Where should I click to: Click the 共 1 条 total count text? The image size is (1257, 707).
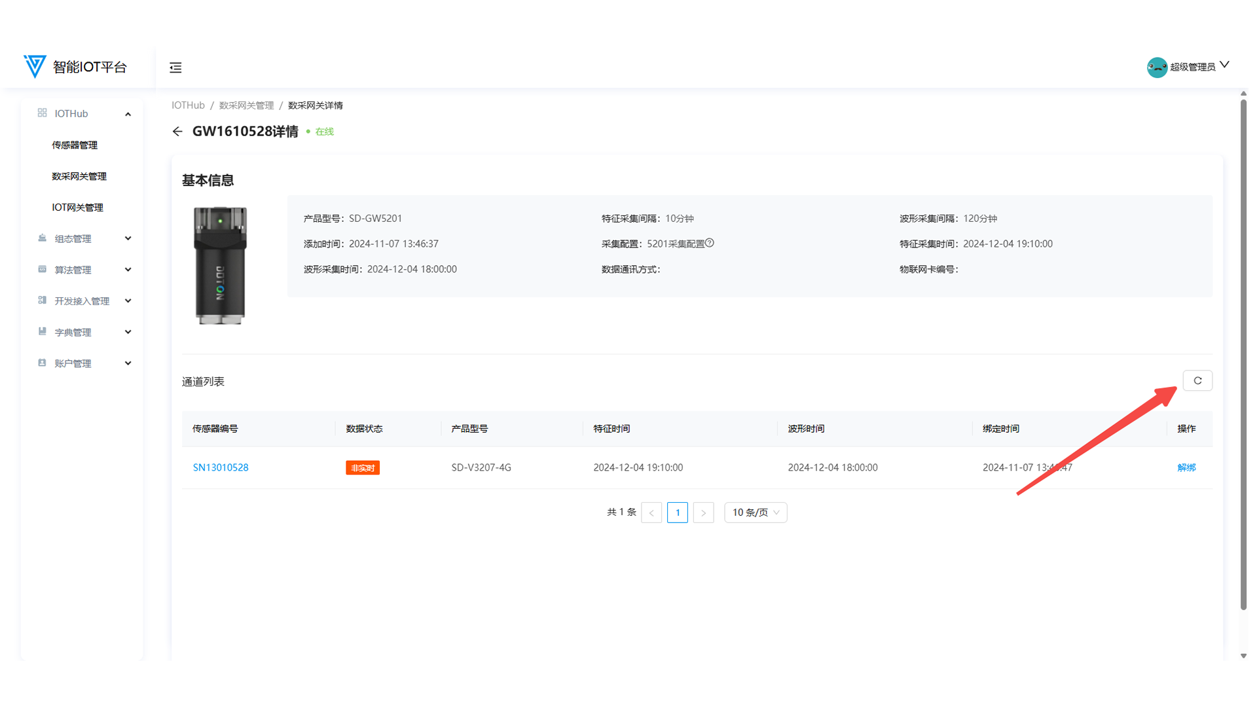click(621, 512)
